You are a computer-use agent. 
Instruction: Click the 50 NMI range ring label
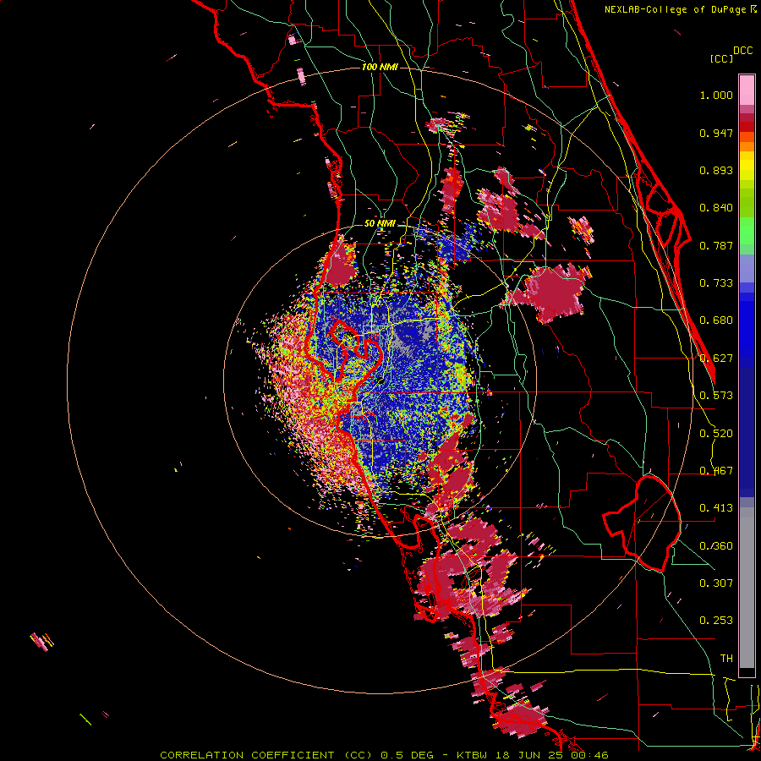380,224
